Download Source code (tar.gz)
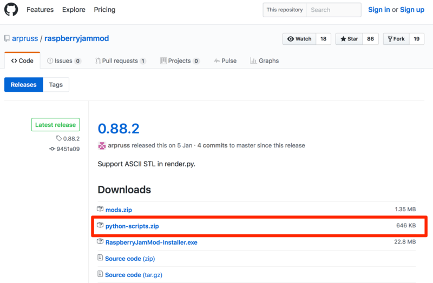The image size is (433, 283). coord(134,275)
